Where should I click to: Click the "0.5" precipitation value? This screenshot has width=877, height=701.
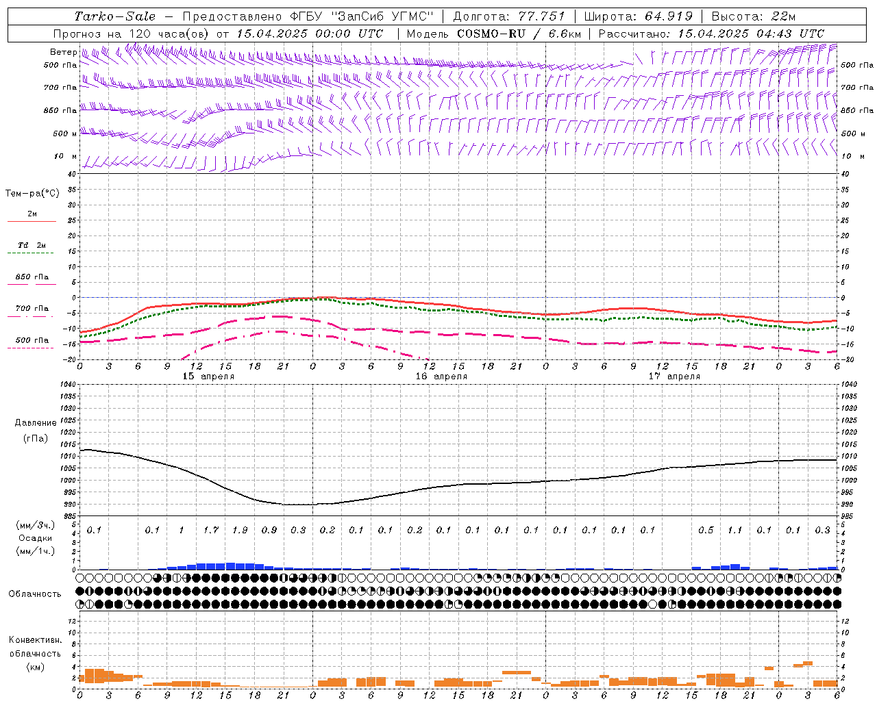click(706, 531)
